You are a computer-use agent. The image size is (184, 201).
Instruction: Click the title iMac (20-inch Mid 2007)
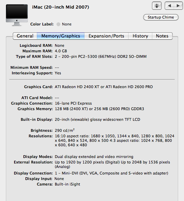61,7
